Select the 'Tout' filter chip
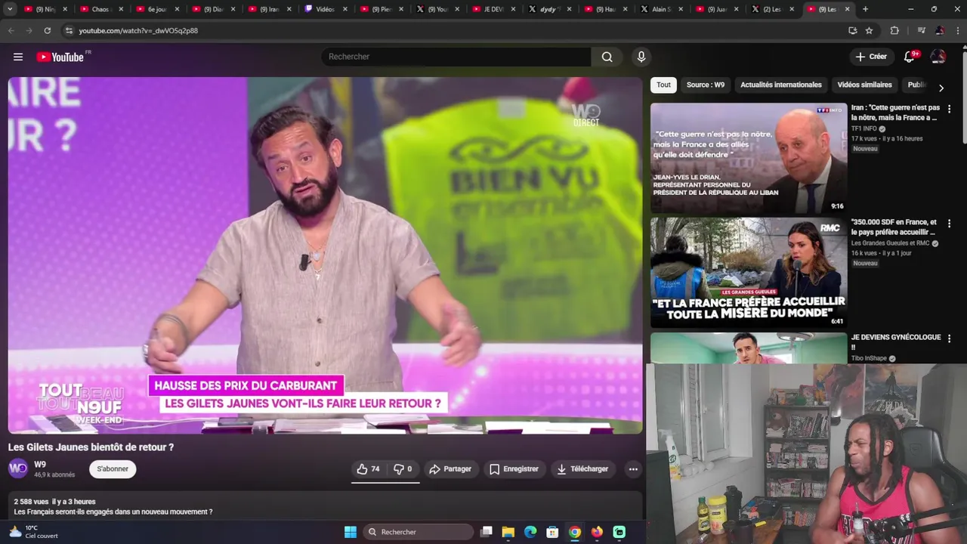Image resolution: width=967 pixels, height=544 pixels. [x=663, y=85]
